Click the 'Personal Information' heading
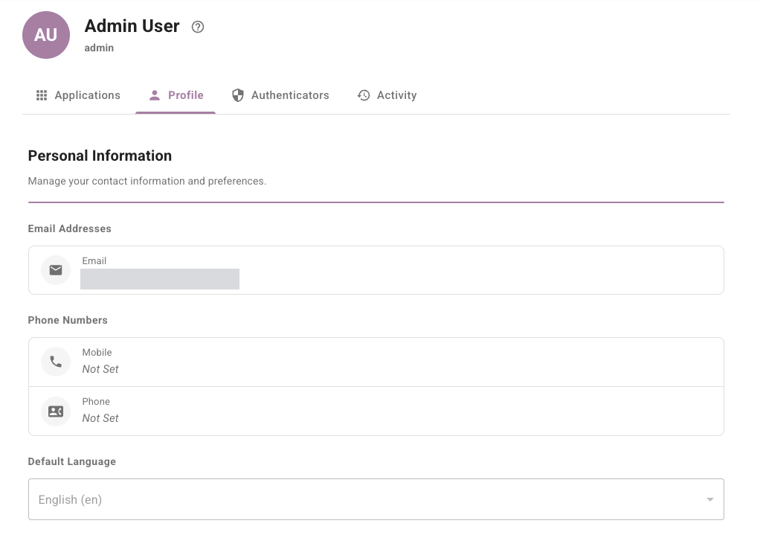763x535 pixels. 100,156
